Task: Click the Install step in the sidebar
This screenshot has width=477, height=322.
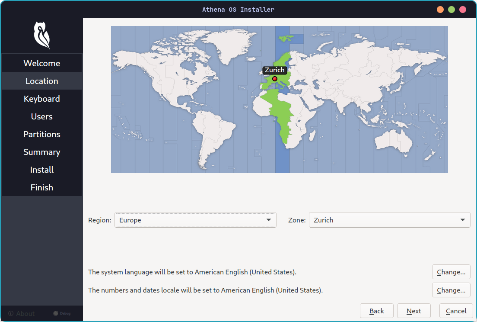Action: point(41,170)
